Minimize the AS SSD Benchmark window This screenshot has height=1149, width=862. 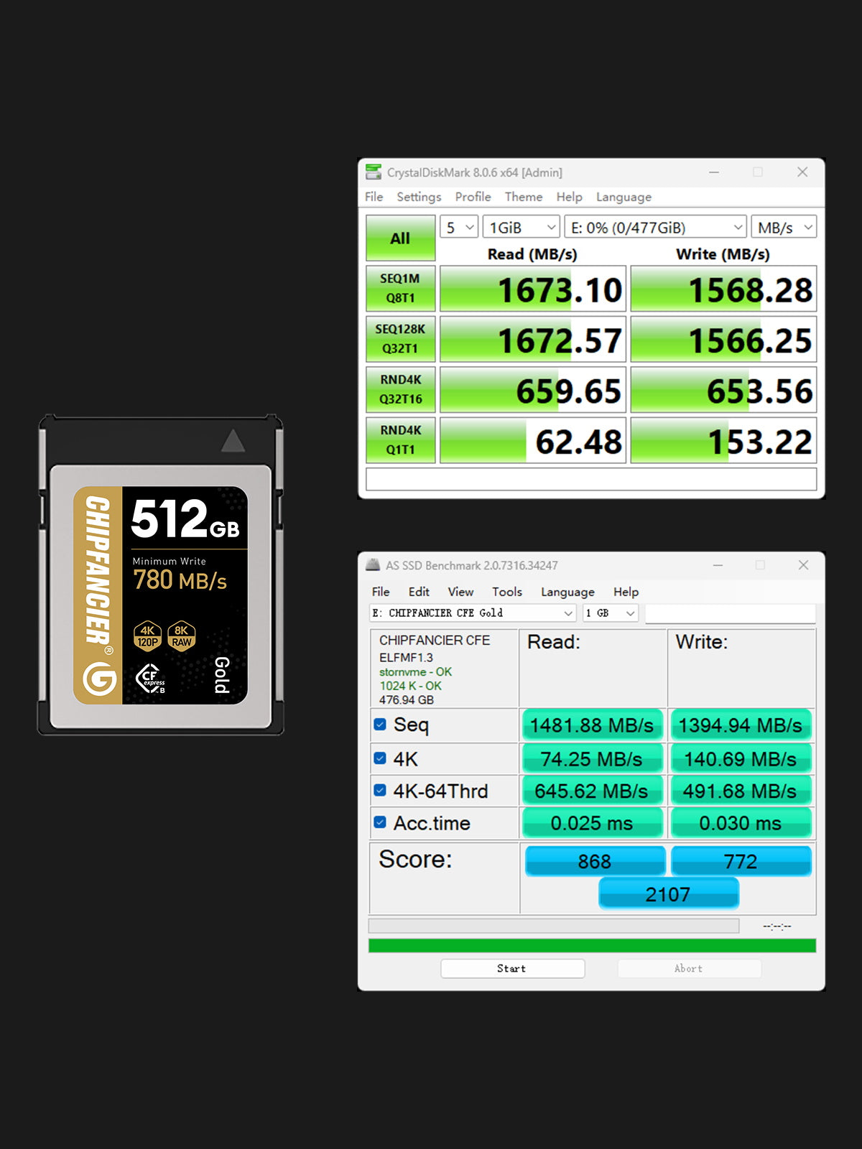[718, 565]
